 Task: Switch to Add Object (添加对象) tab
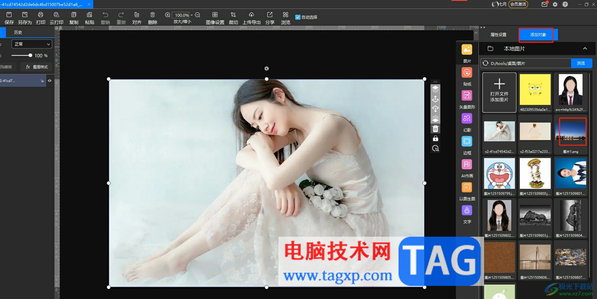(x=538, y=35)
